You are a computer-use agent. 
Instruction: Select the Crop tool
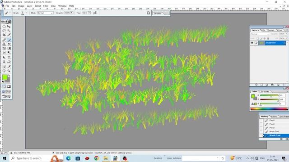pyautogui.click(x=4, y=35)
